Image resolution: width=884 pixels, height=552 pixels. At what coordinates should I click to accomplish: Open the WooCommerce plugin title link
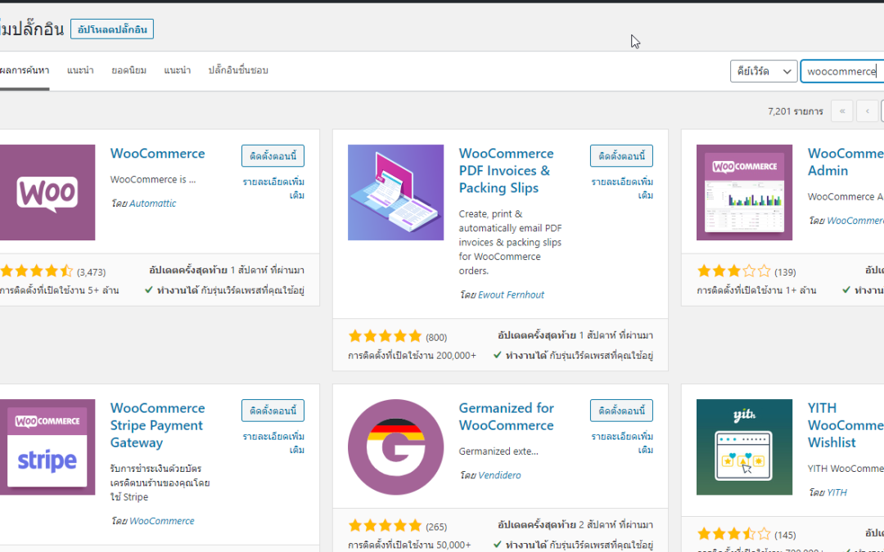click(157, 153)
